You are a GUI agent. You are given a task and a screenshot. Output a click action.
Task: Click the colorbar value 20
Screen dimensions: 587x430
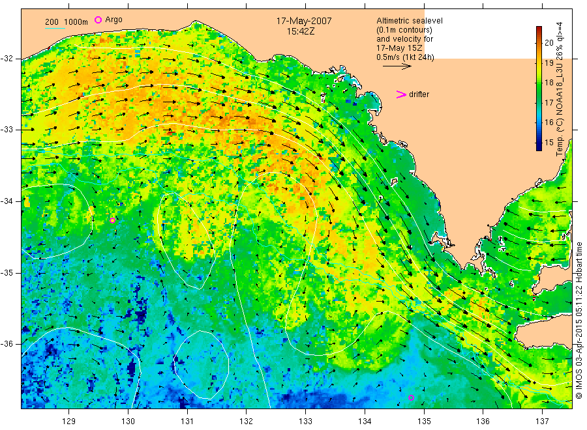tap(549, 42)
